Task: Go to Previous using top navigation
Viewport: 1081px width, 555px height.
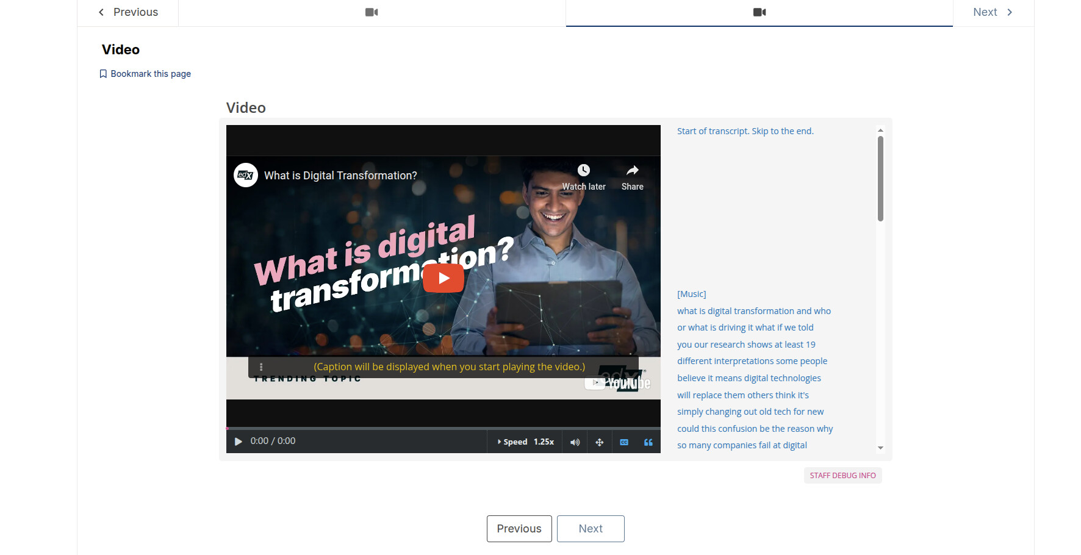Action: (x=128, y=12)
